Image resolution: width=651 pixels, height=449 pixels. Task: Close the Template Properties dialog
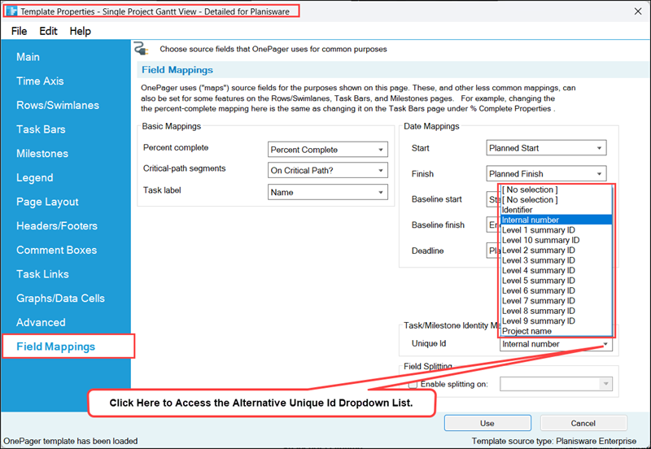(638, 11)
